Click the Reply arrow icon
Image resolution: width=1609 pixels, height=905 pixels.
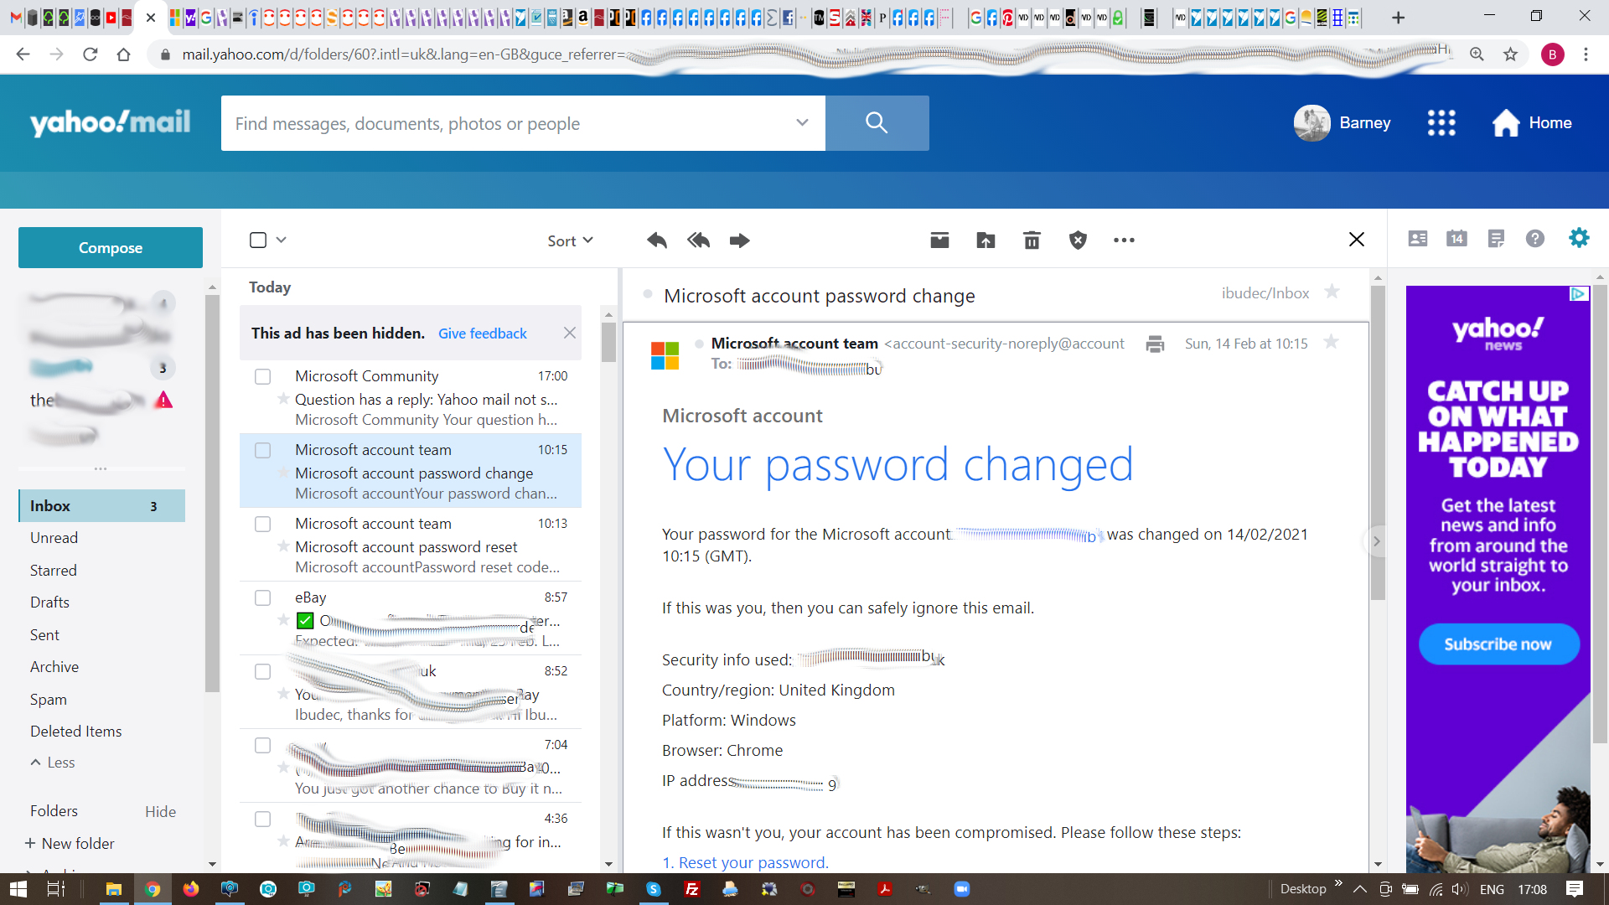(x=657, y=240)
